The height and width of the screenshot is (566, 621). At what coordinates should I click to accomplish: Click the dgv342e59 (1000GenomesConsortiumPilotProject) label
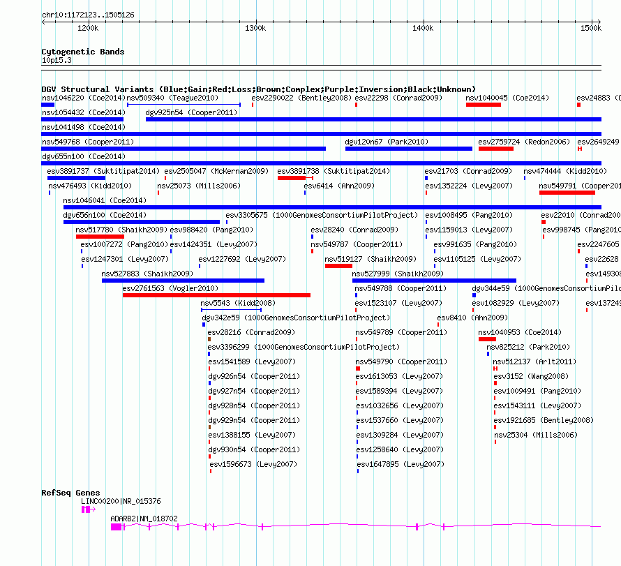tap(296, 318)
